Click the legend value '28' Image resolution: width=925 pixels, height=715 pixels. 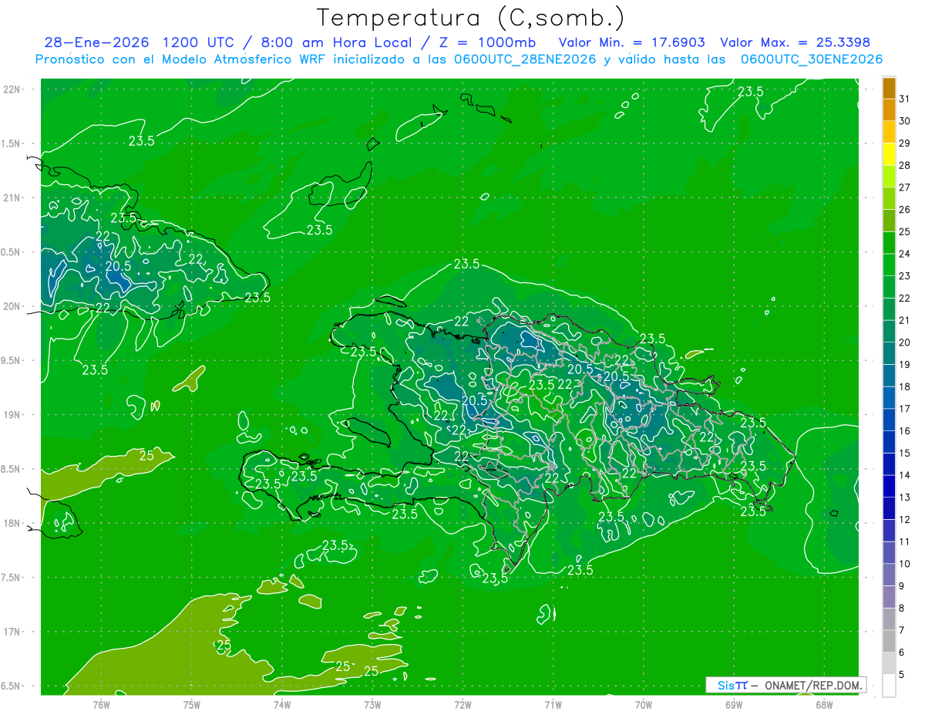(x=904, y=165)
